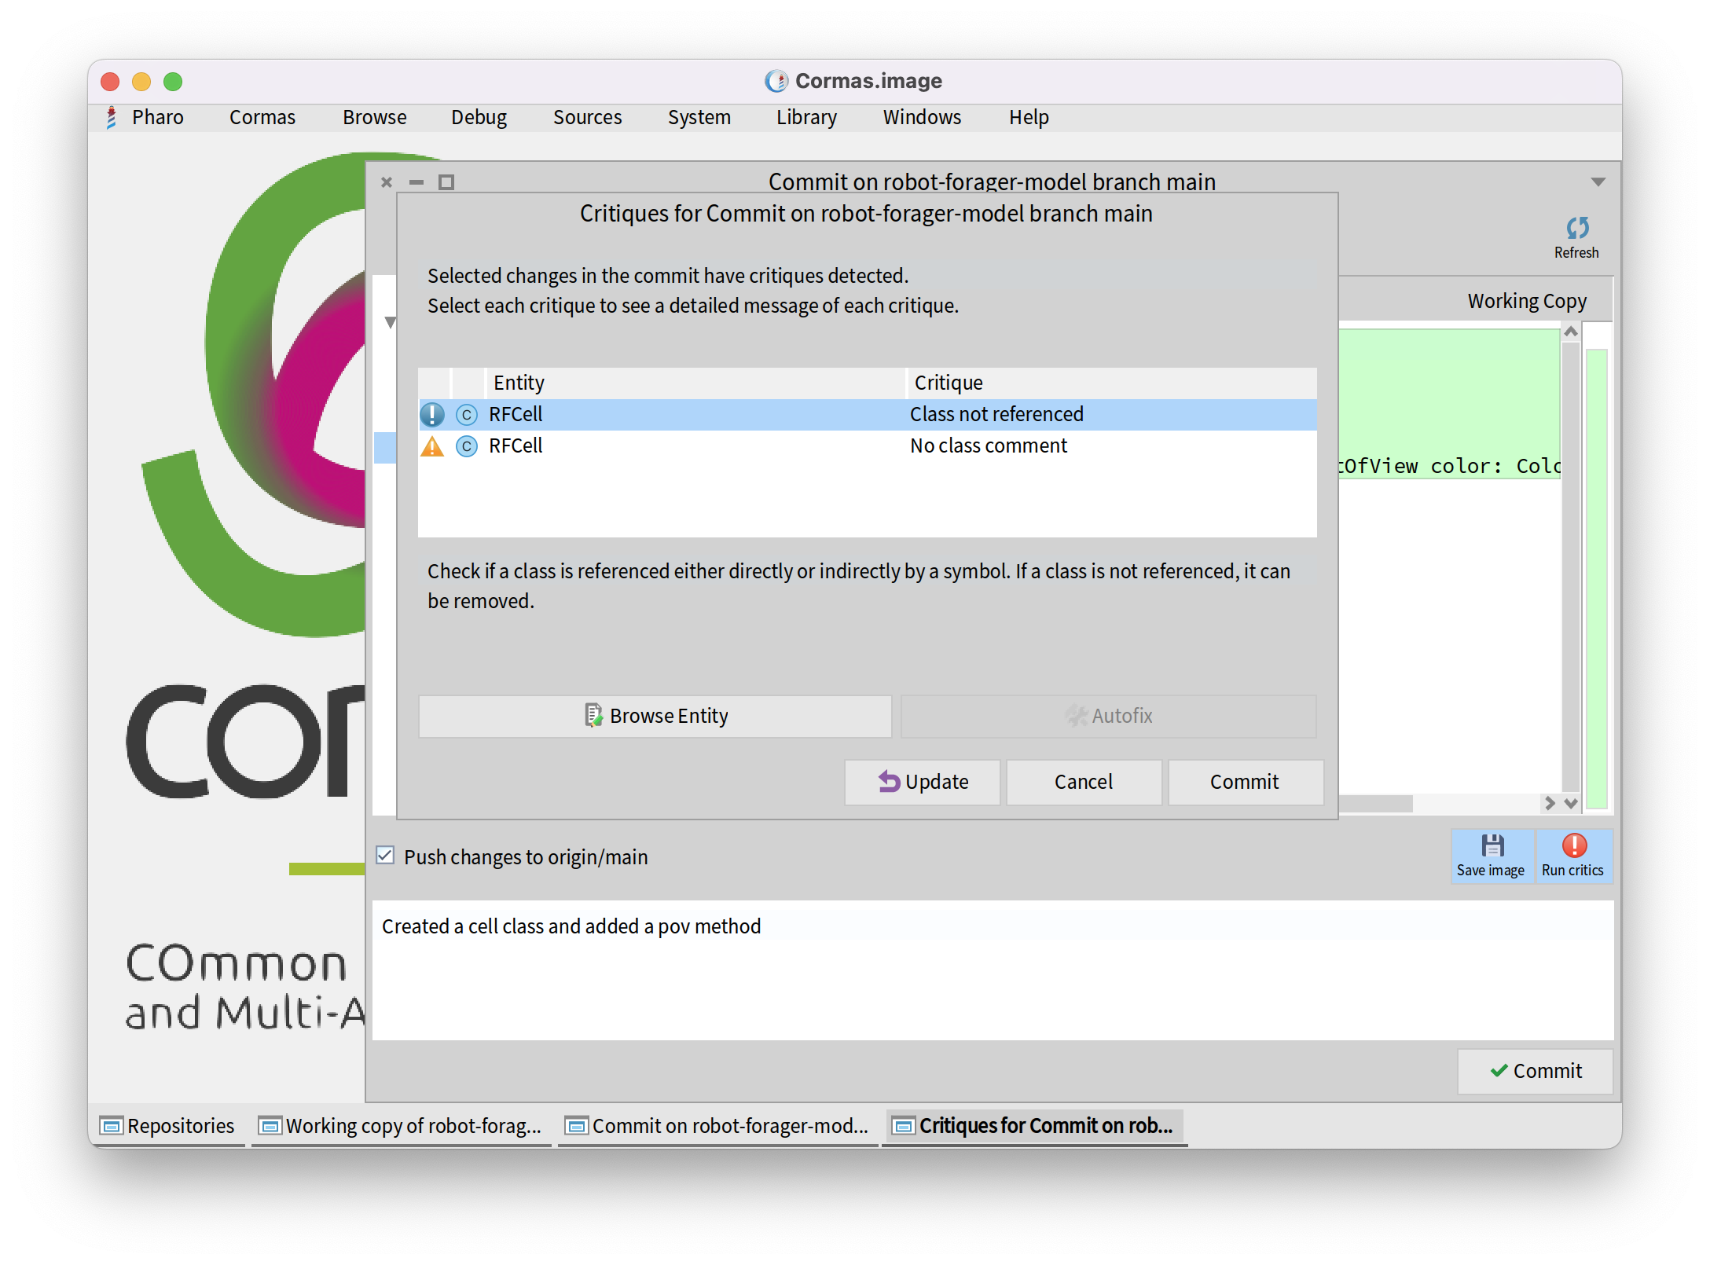This screenshot has height=1265, width=1710.
Task: Open the Library menu
Action: click(x=806, y=118)
